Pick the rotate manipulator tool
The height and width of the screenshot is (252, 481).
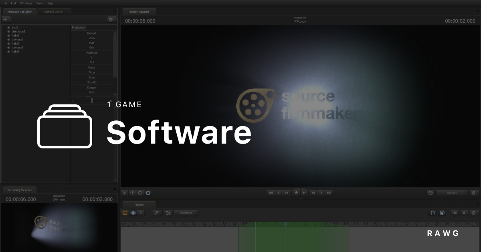point(140,193)
